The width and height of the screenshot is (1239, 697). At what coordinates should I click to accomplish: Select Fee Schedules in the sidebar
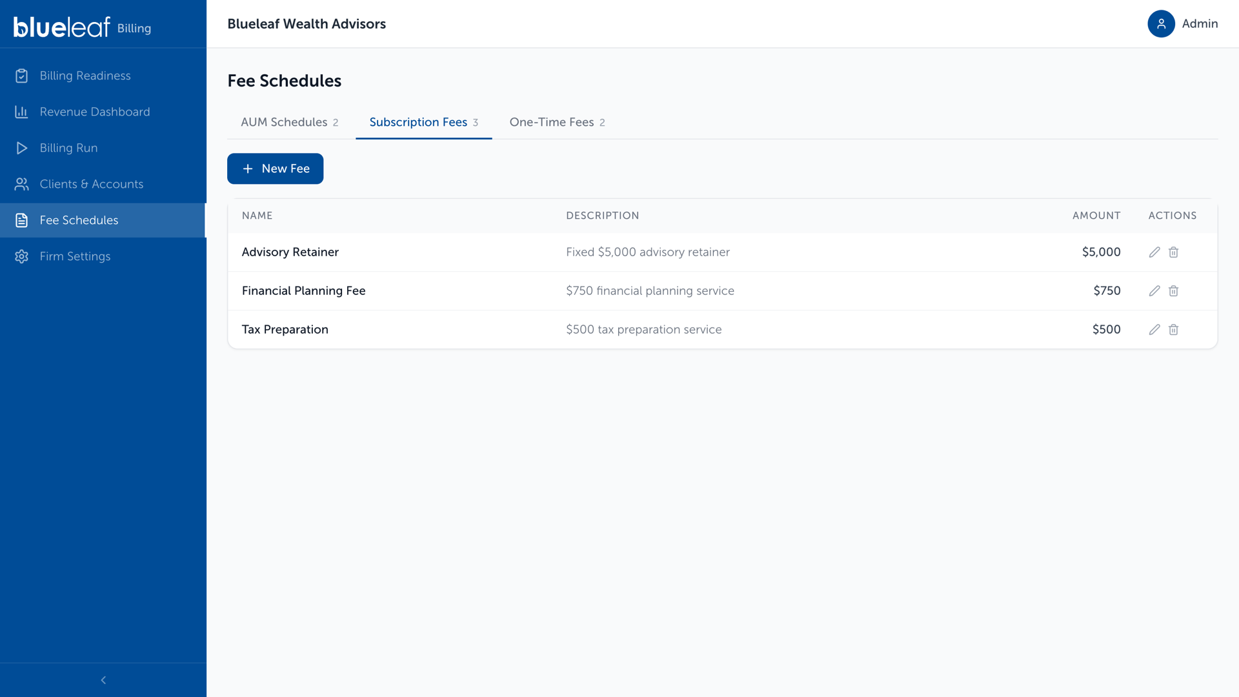[x=103, y=220]
